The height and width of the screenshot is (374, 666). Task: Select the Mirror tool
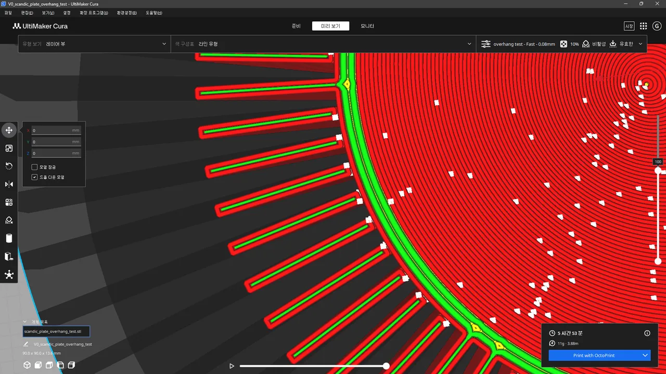tap(9, 184)
